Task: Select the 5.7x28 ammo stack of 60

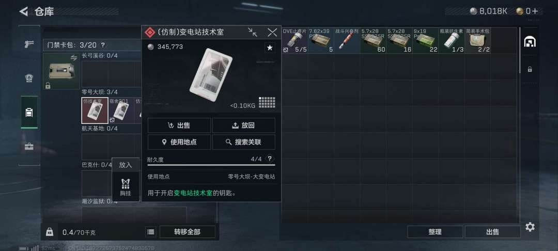Action: 374,40
